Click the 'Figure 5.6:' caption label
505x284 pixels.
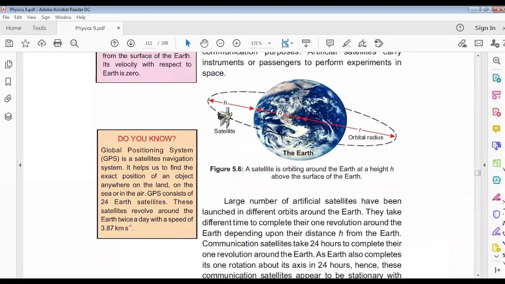[x=227, y=169]
